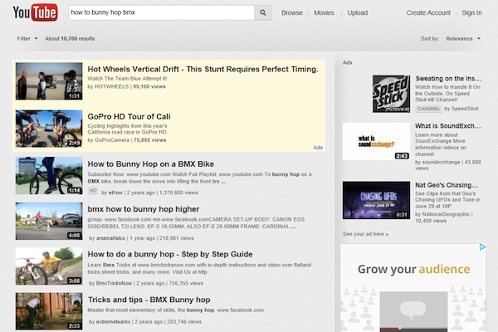The width and height of the screenshot is (498, 332).
Task: Open How to Bunny Hop on a BMX Bike title
Action: pos(150,164)
